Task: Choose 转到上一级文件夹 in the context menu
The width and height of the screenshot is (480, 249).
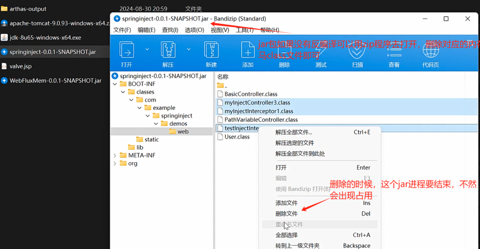Action: (297, 246)
